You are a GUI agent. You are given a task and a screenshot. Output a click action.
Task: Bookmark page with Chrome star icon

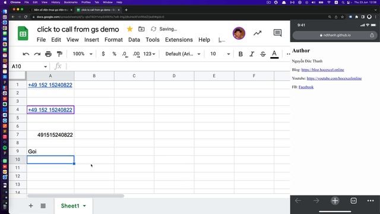[x=342, y=17]
